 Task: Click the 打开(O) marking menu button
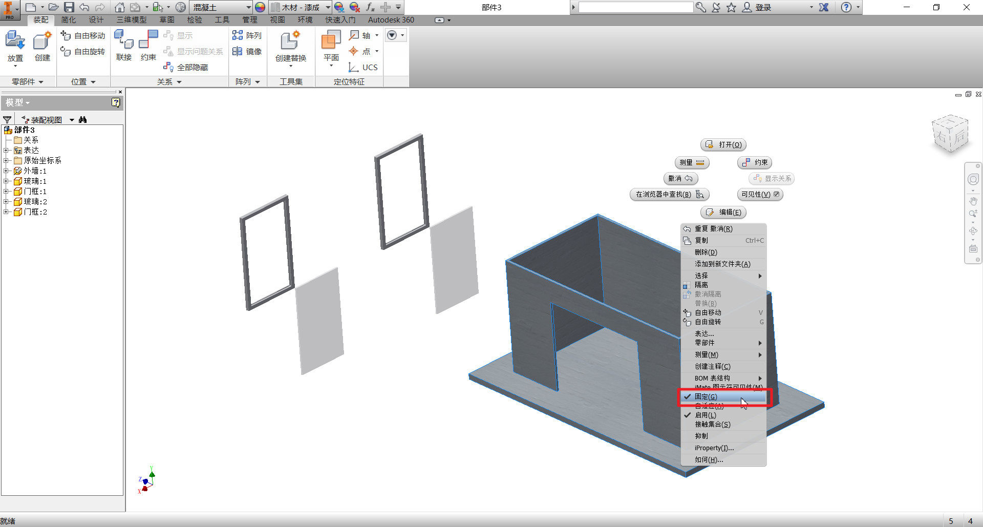pyautogui.click(x=723, y=144)
